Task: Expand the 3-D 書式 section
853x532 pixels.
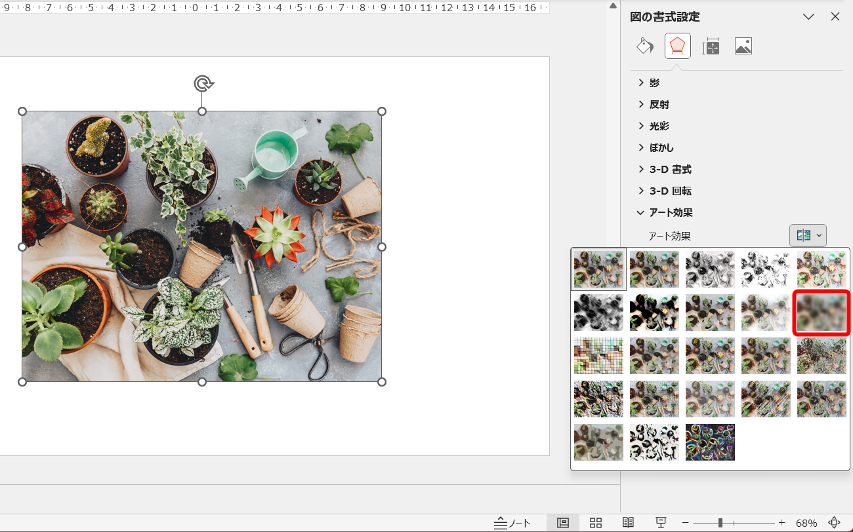Action: [x=669, y=170]
